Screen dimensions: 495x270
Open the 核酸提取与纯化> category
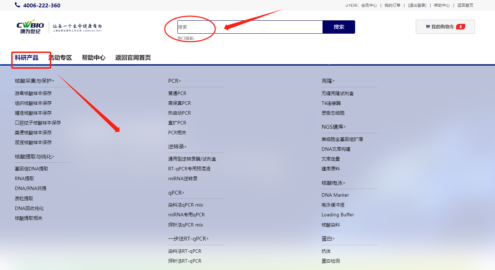coord(34,157)
